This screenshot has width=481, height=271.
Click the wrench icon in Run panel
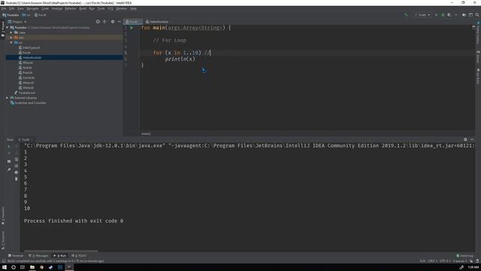9,169
